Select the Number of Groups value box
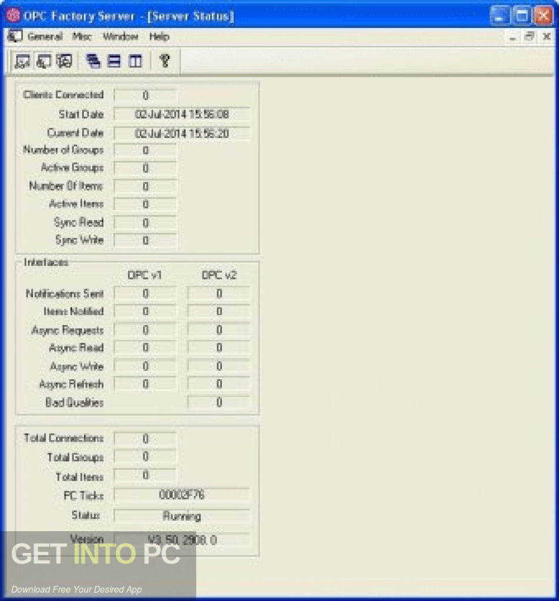Viewport: 559px width, 601px height. [145, 150]
